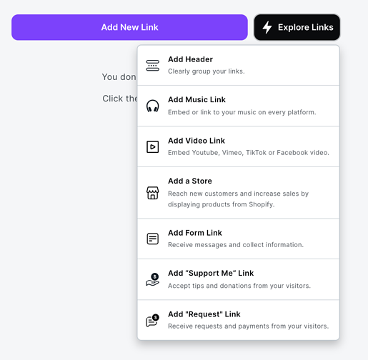This screenshot has height=360, width=368.
Task: Click the Shopify products description text
Action: pos(238,199)
